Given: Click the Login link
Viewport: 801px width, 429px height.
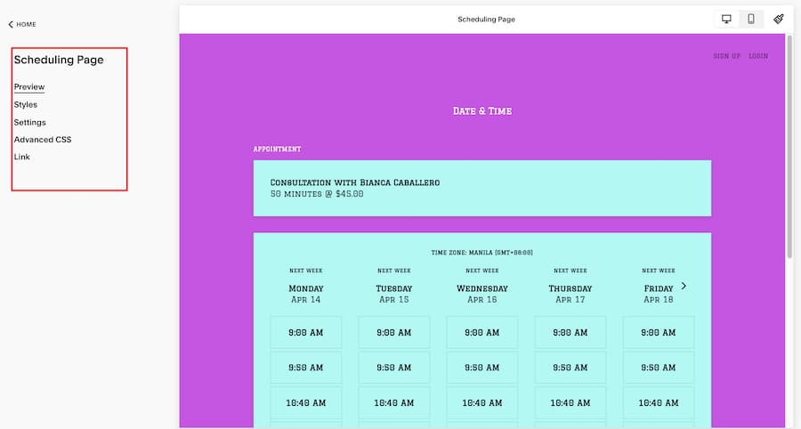Looking at the screenshot, I should click(758, 56).
